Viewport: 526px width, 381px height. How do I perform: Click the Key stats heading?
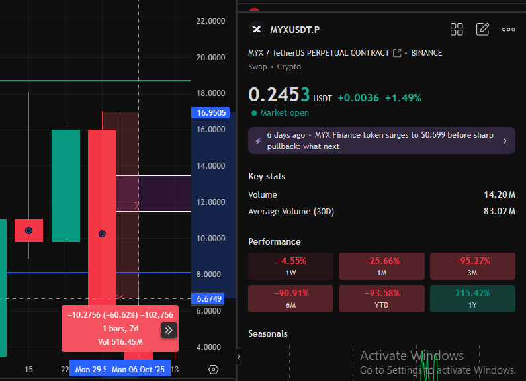267,177
